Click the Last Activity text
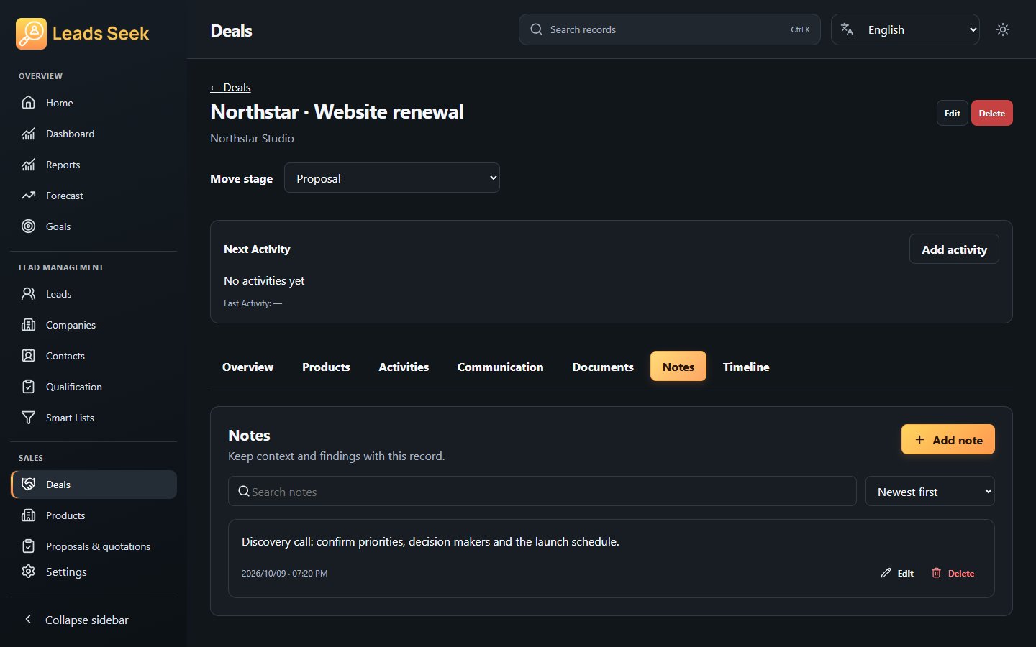This screenshot has width=1036, height=647. tap(253, 303)
